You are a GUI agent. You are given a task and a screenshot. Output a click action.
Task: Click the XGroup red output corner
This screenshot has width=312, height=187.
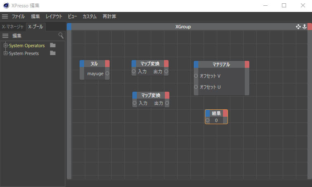click(x=310, y=27)
